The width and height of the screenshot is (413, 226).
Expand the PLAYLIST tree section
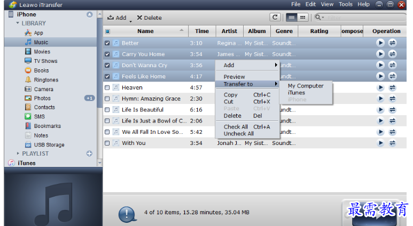click(18, 153)
